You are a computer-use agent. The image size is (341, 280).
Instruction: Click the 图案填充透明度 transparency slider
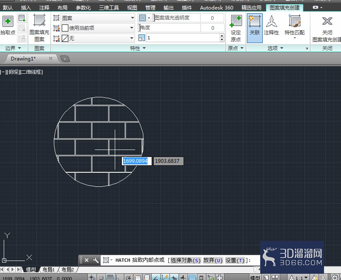pos(176,18)
